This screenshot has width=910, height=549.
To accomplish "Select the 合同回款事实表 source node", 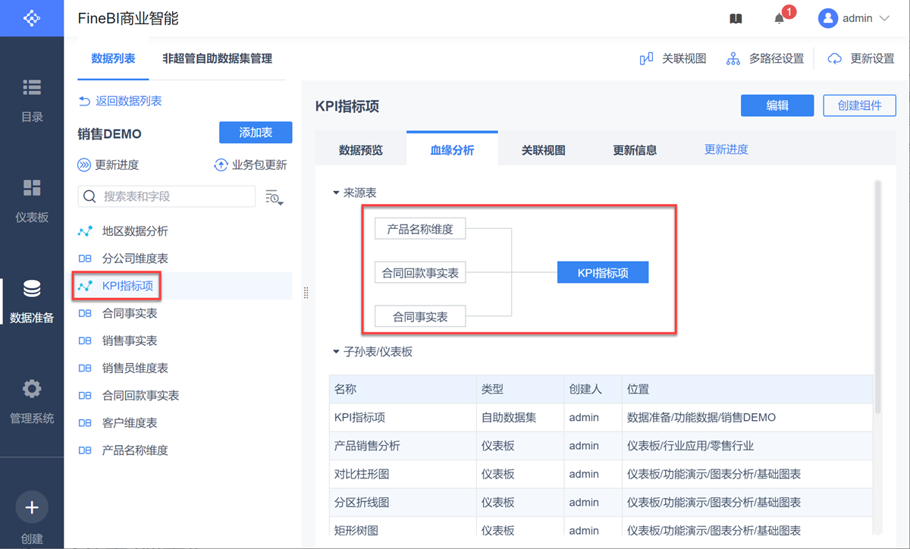I will (x=420, y=272).
